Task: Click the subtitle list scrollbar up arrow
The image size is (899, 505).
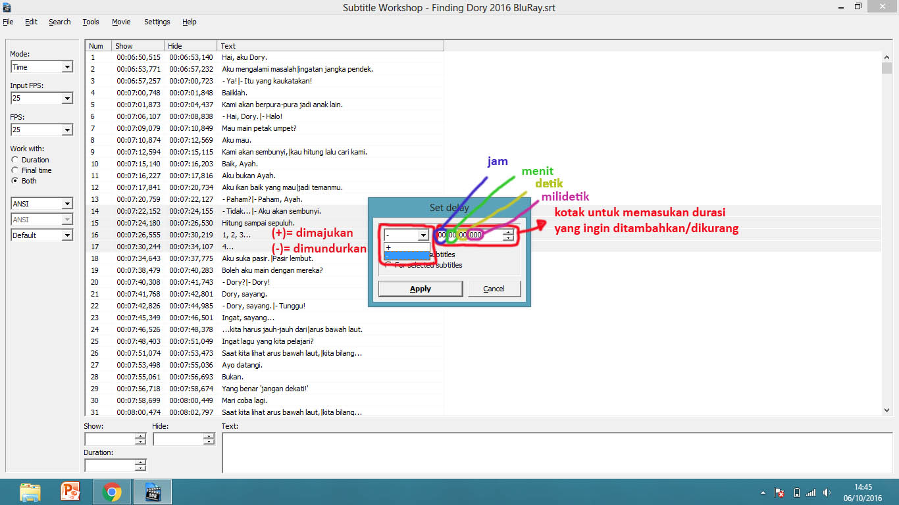Action: [x=886, y=57]
